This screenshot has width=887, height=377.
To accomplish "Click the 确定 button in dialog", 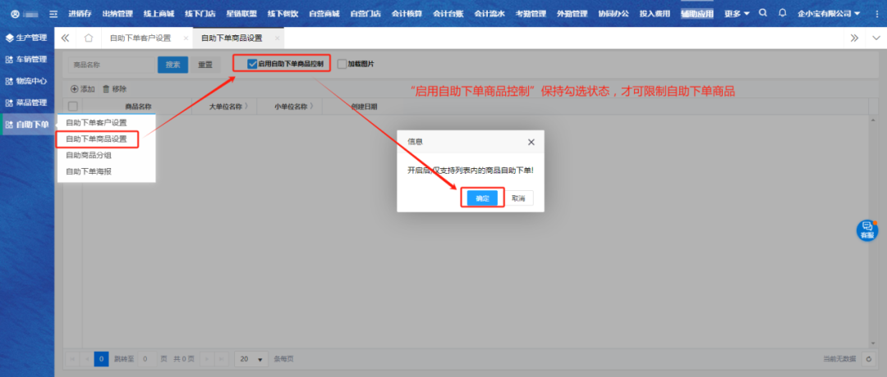I will tap(482, 198).
